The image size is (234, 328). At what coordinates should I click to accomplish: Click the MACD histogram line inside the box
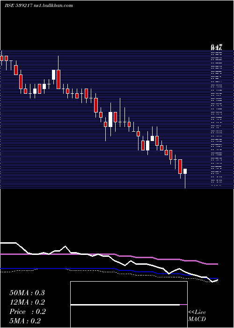coord(129,305)
